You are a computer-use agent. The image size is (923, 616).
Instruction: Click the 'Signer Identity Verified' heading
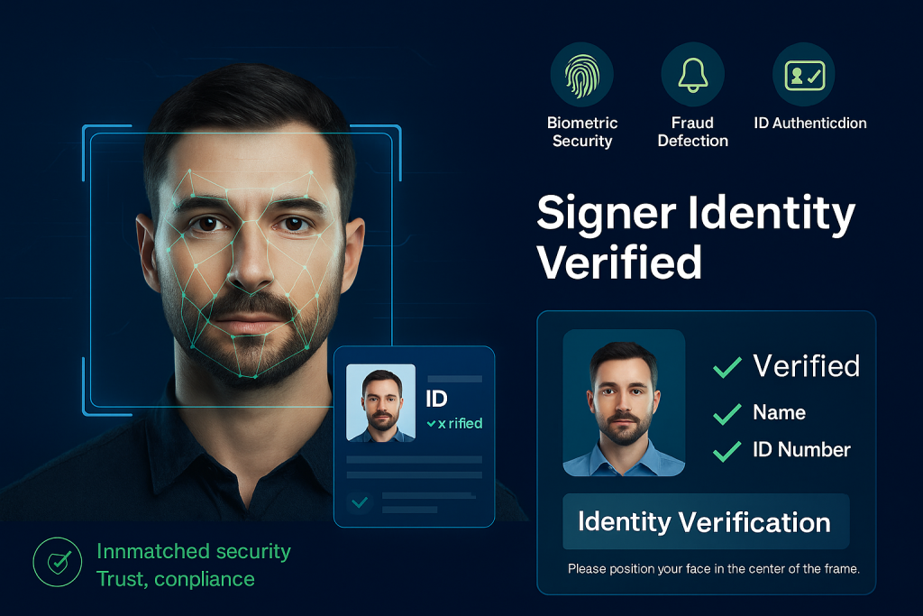(696, 236)
